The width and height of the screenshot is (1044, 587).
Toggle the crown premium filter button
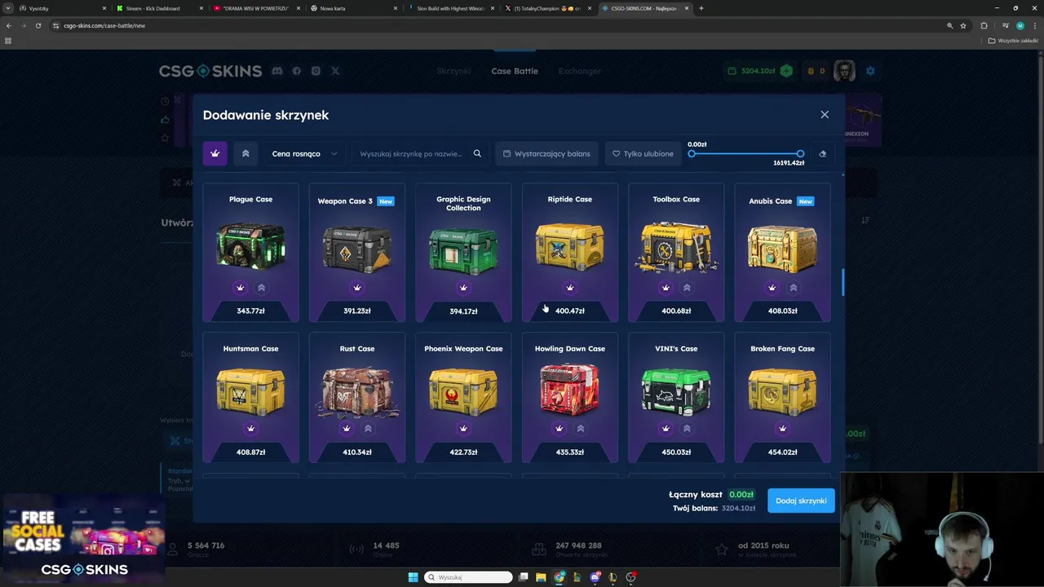pyautogui.click(x=215, y=153)
